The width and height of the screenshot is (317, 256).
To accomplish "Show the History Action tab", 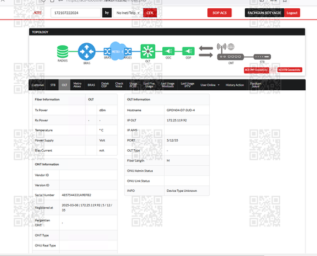I will click(235, 85).
